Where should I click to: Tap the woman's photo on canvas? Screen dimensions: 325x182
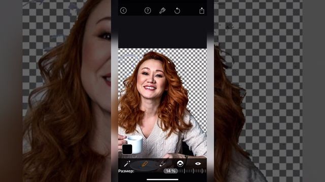click(x=162, y=103)
